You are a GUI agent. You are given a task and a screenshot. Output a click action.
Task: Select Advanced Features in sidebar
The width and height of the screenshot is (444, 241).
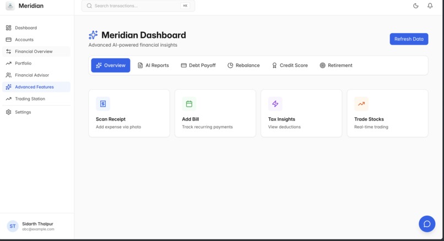point(36,87)
